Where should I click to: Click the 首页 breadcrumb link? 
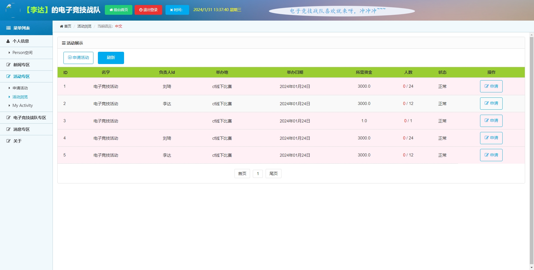pos(68,26)
